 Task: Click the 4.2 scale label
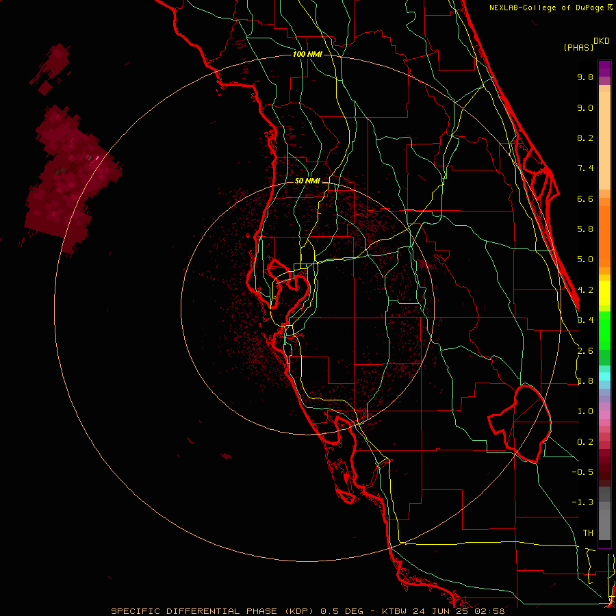click(x=585, y=290)
